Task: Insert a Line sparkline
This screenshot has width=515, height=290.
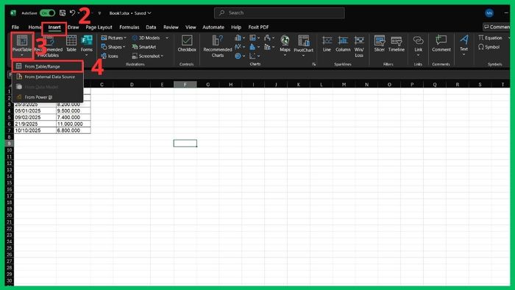Action: point(327,43)
